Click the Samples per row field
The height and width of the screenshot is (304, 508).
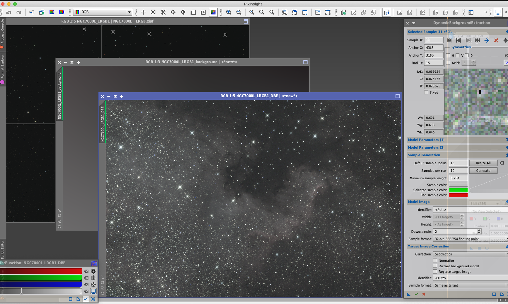tap(458, 171)
